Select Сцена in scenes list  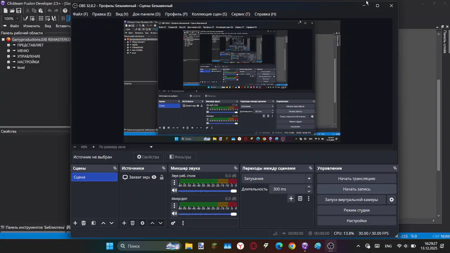[x=94, y=177]
